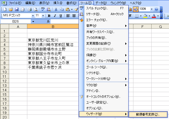Image resolution: width=169 pixels, height=119 pixels.
Task: Apply the yellow fill color button
Action: click(145, 16)
